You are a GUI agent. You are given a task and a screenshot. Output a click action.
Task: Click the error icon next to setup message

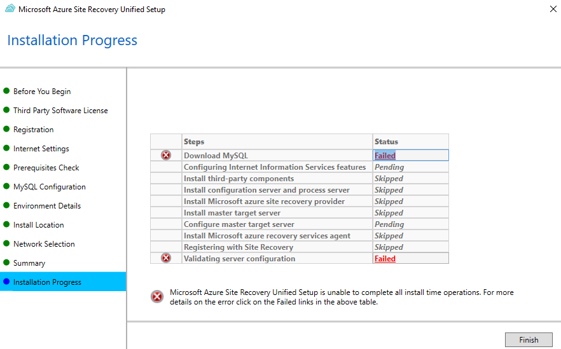click(x=157, y=296)
